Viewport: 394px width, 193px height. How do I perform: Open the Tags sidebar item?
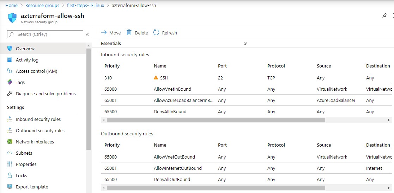pos(20,82)
